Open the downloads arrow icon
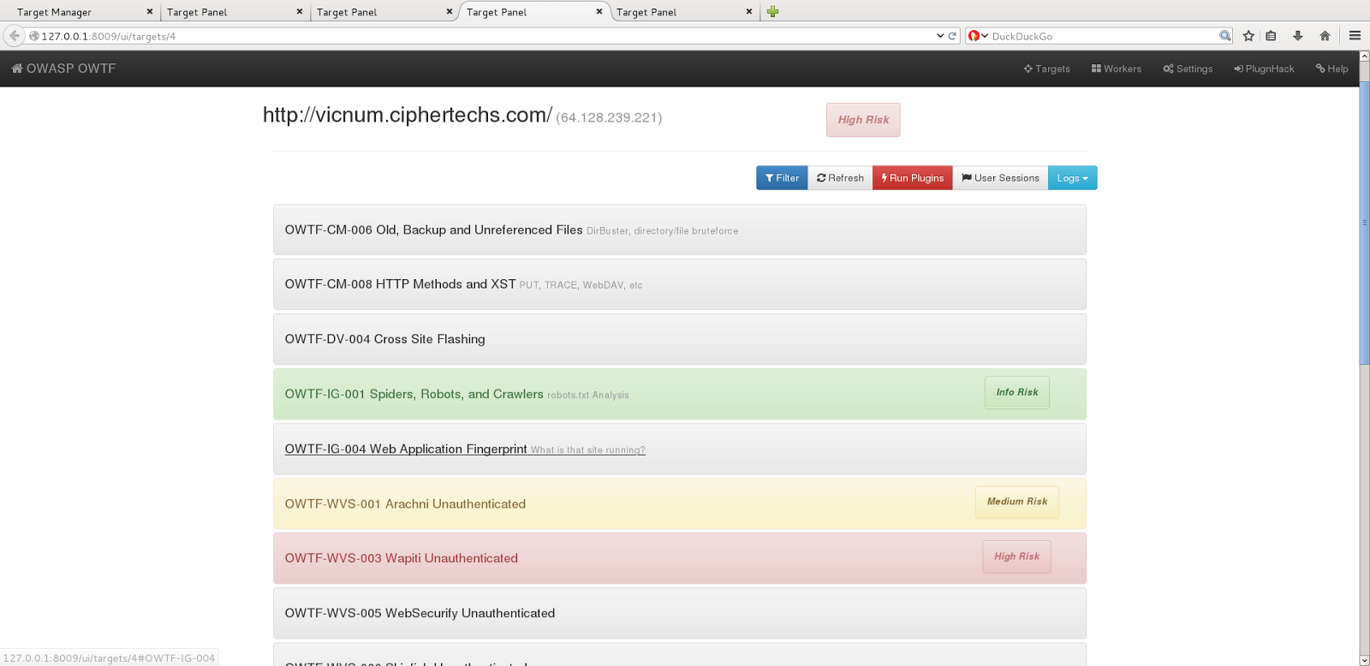Image resolution: width=1370 pixels, height=666 pixels. click(x=1298, y=36)
